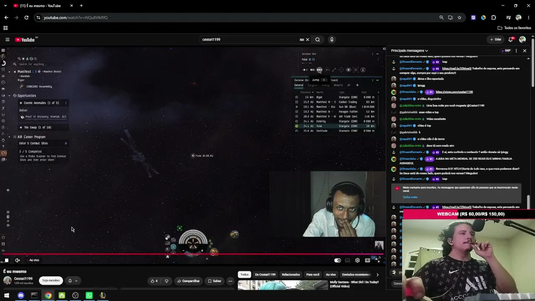
Task: Open a new browser tab
Action: [x=81, y=6]
